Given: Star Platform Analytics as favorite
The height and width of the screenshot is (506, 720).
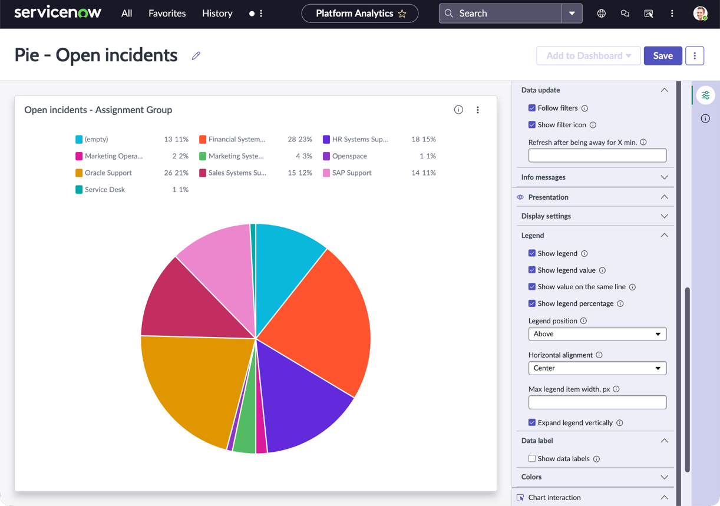Looking at the screenshot, I should tap(402, 14).
